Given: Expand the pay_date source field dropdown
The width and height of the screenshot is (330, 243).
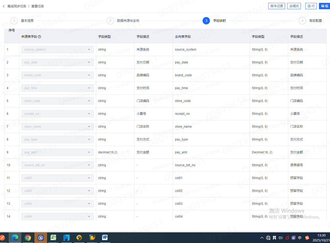Looking at the screenshot, I should click(57, 62).
